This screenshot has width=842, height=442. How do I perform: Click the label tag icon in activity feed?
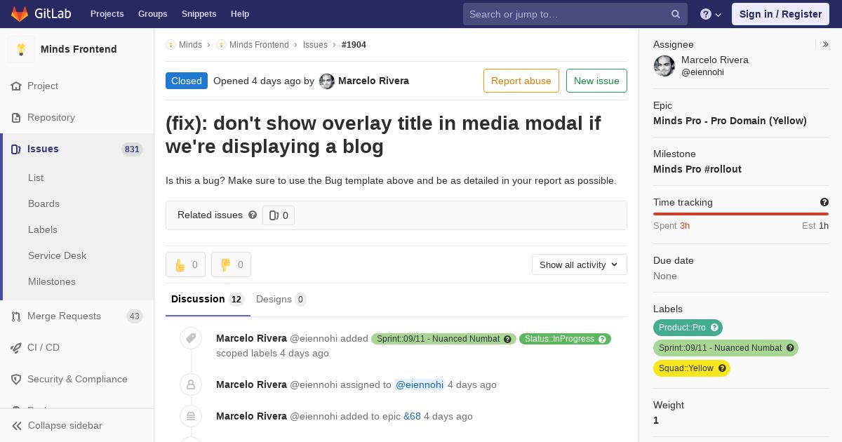pyautogui.click(x=191, y=339)
